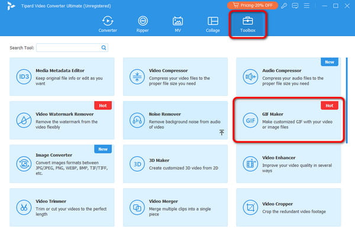Click the Pricing-20% OFF button
Screen dimensions: 355x229
tap(253, 5)
